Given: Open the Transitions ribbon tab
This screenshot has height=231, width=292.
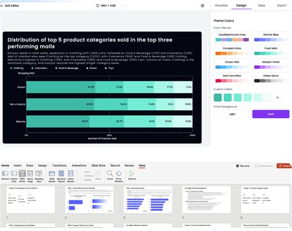Looking at the screenshot, I should pyautogui.click(x=59, y=166).
